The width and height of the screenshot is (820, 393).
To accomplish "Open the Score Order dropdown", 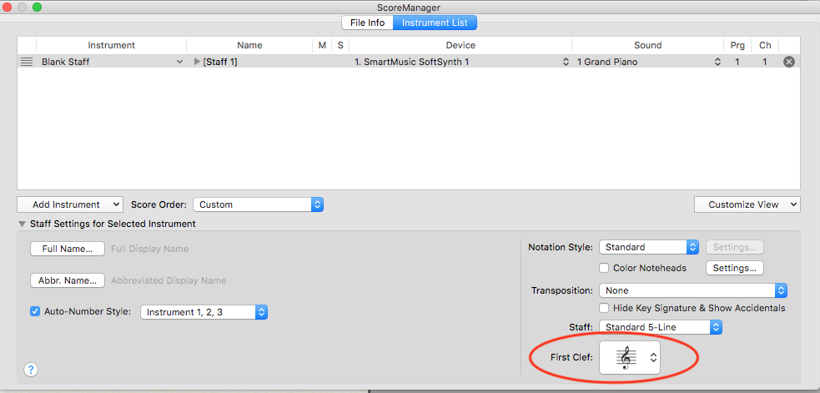I will pos(258,204).
